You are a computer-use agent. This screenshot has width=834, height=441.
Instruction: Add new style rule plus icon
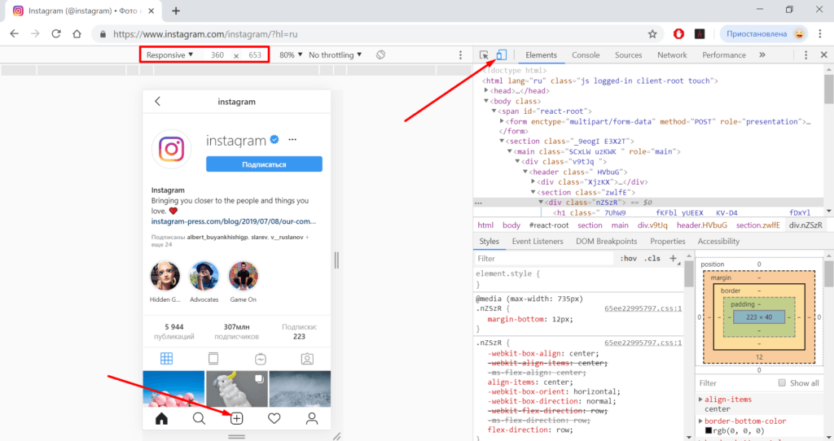pos(673,258)
